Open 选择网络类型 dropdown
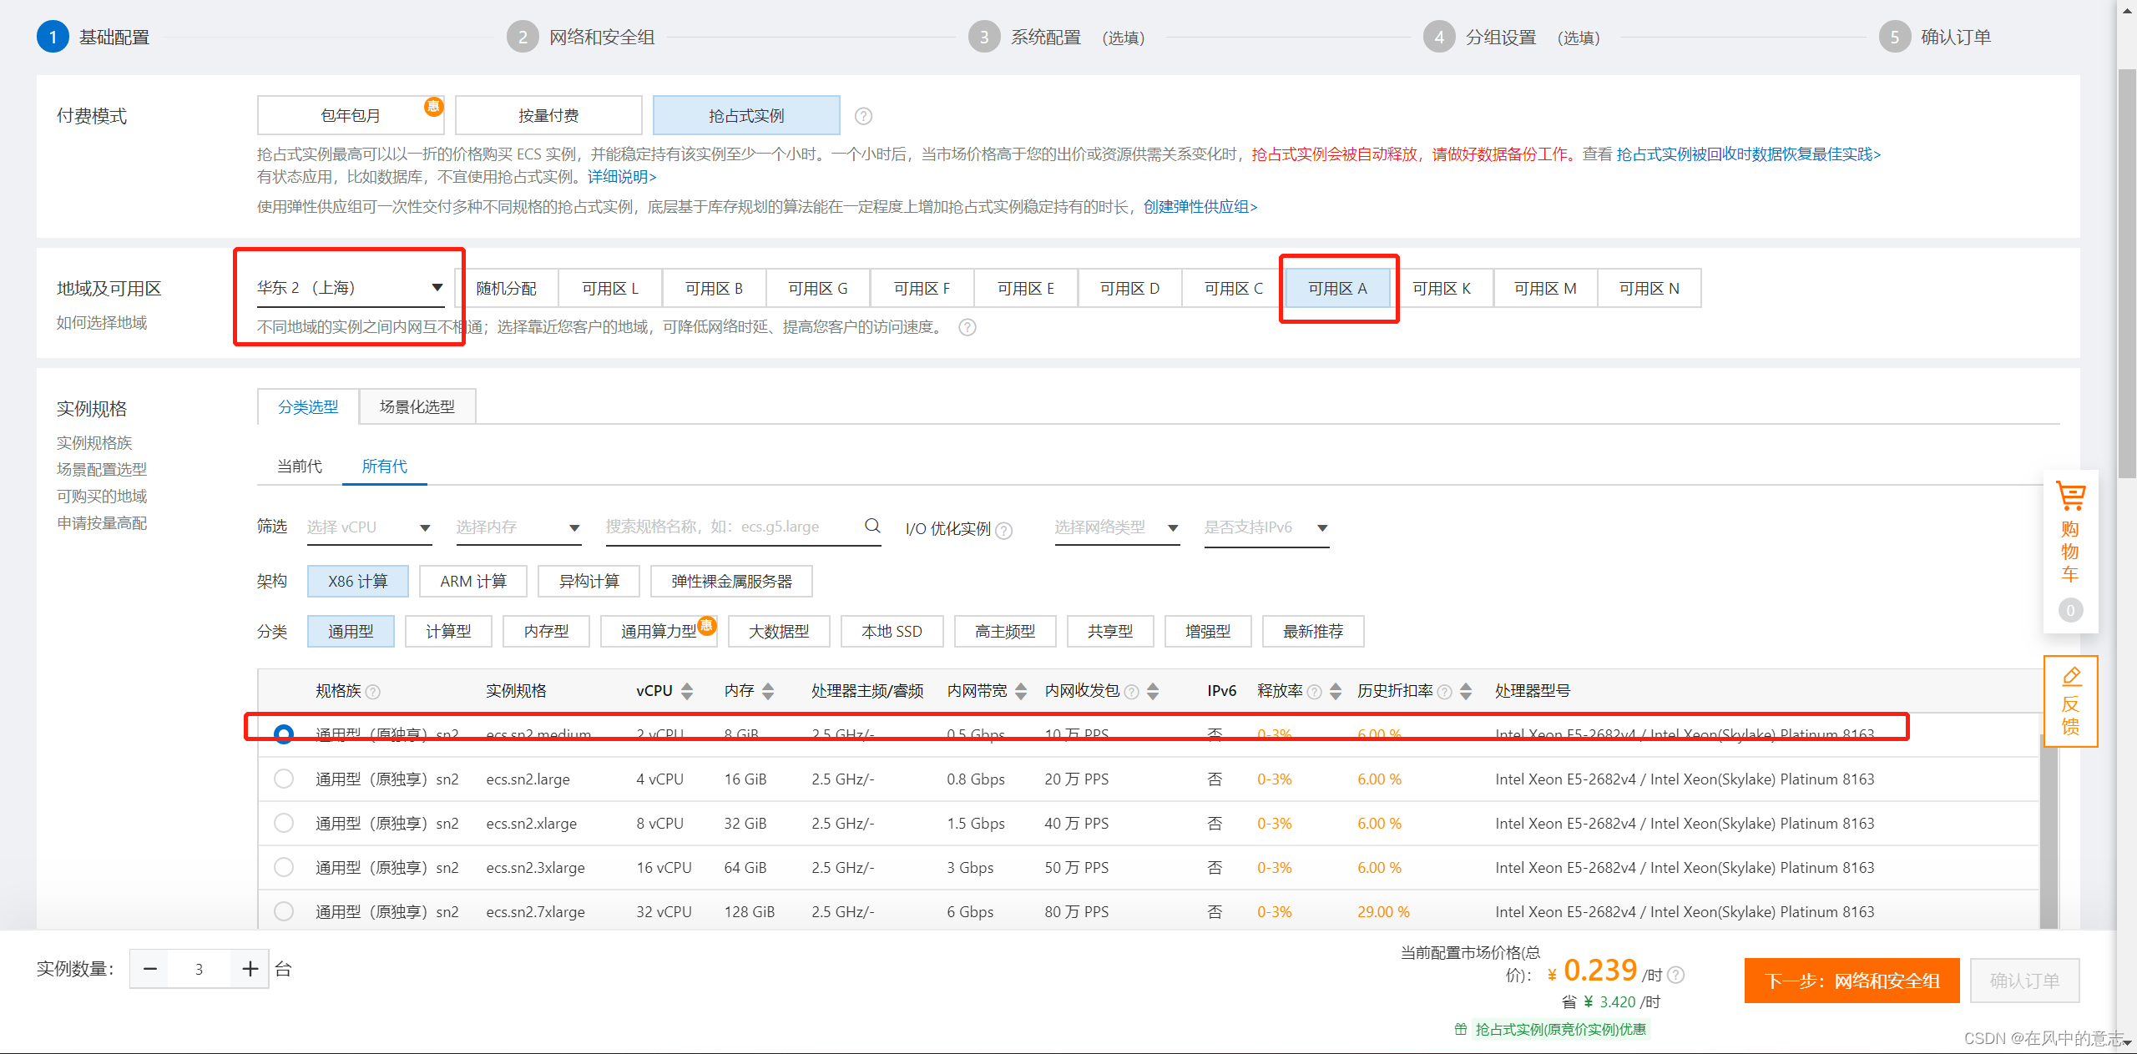Image resolution: width=2137 pixels, height=1054 pixels. (x=1117, y=527)
